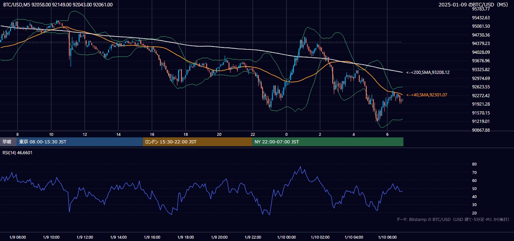The width and height of the screenshot is (514, 241).
Task: Click the 東京 08:00-15:30 JST session bar
Action: 80,142
